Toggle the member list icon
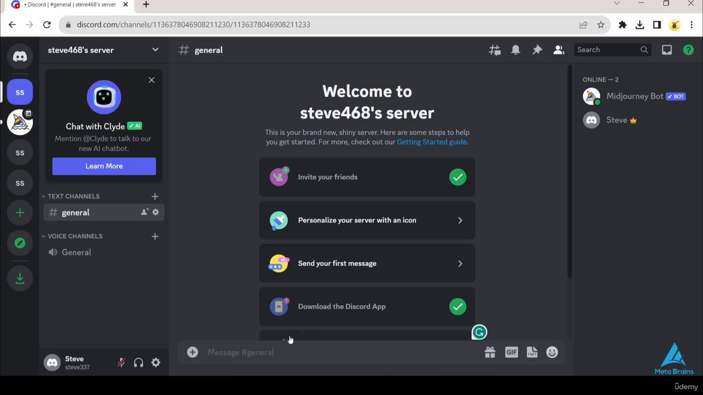 click(x=559, y=50)
